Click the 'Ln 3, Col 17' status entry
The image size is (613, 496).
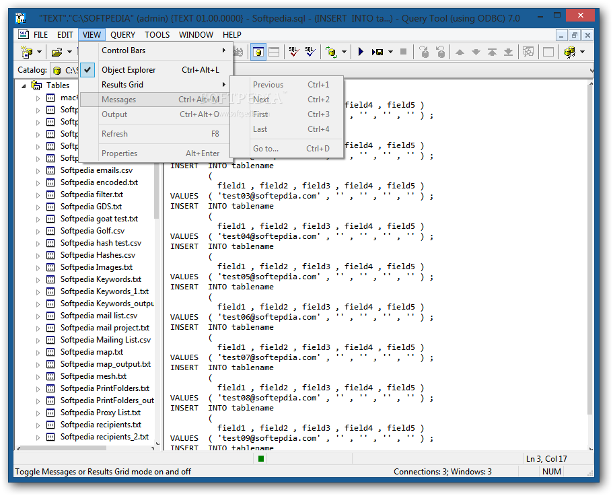click(546, 459)
